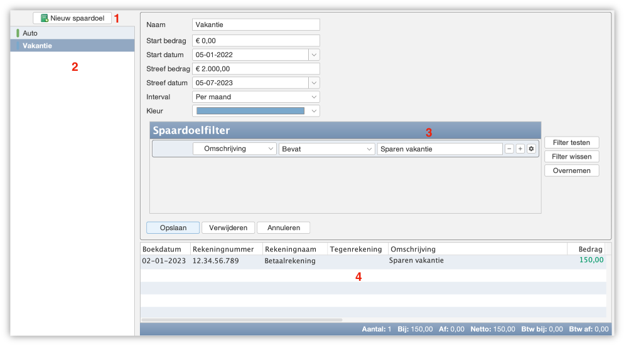Click Verwijderen to delete the goal

pyautogui.click(x=229, y=228)
